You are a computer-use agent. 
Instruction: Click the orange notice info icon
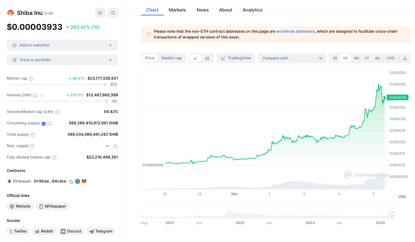(x=149, y=34)
